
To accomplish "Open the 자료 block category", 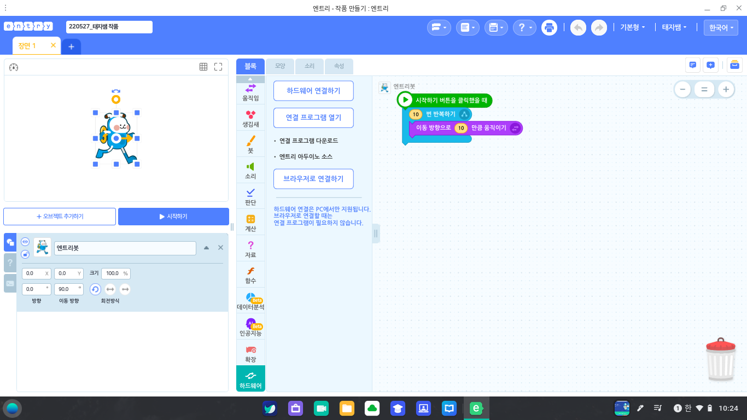I will pos(250,249).
